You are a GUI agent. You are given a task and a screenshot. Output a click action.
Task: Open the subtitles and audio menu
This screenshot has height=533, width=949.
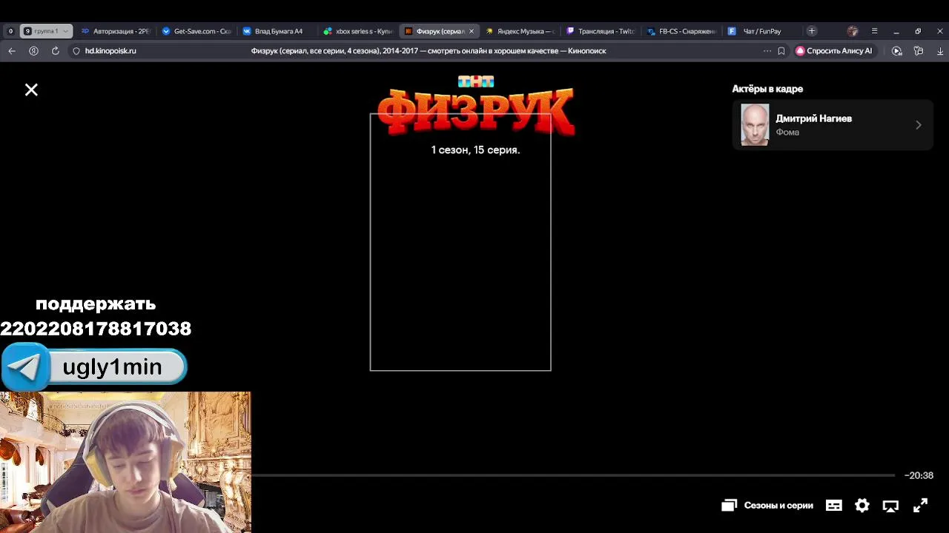point(834,506)
